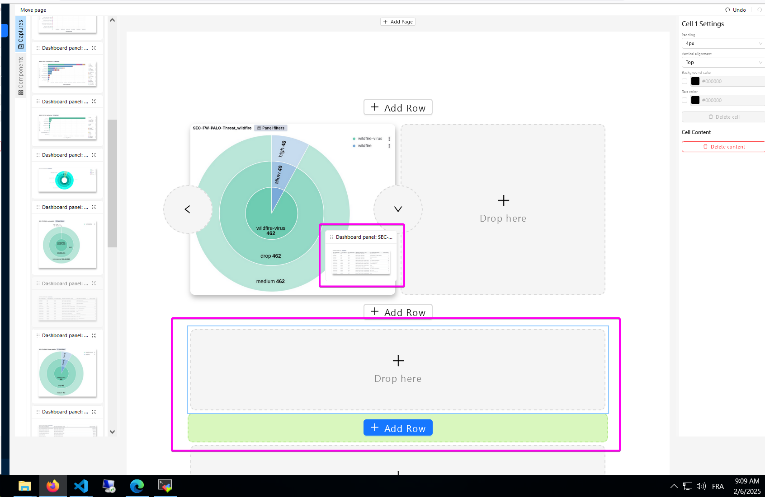Click the Add Page button
Viewport: 765px width, 497px height.
(398, 22)
